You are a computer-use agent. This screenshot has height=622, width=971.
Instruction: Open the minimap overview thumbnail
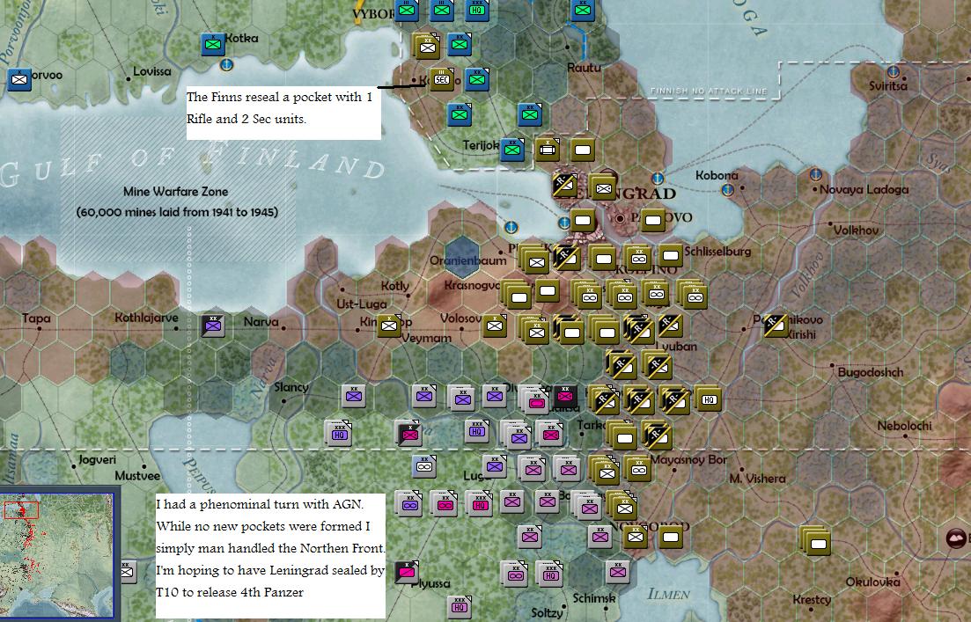pyautogui.click(x=57, y=557)
